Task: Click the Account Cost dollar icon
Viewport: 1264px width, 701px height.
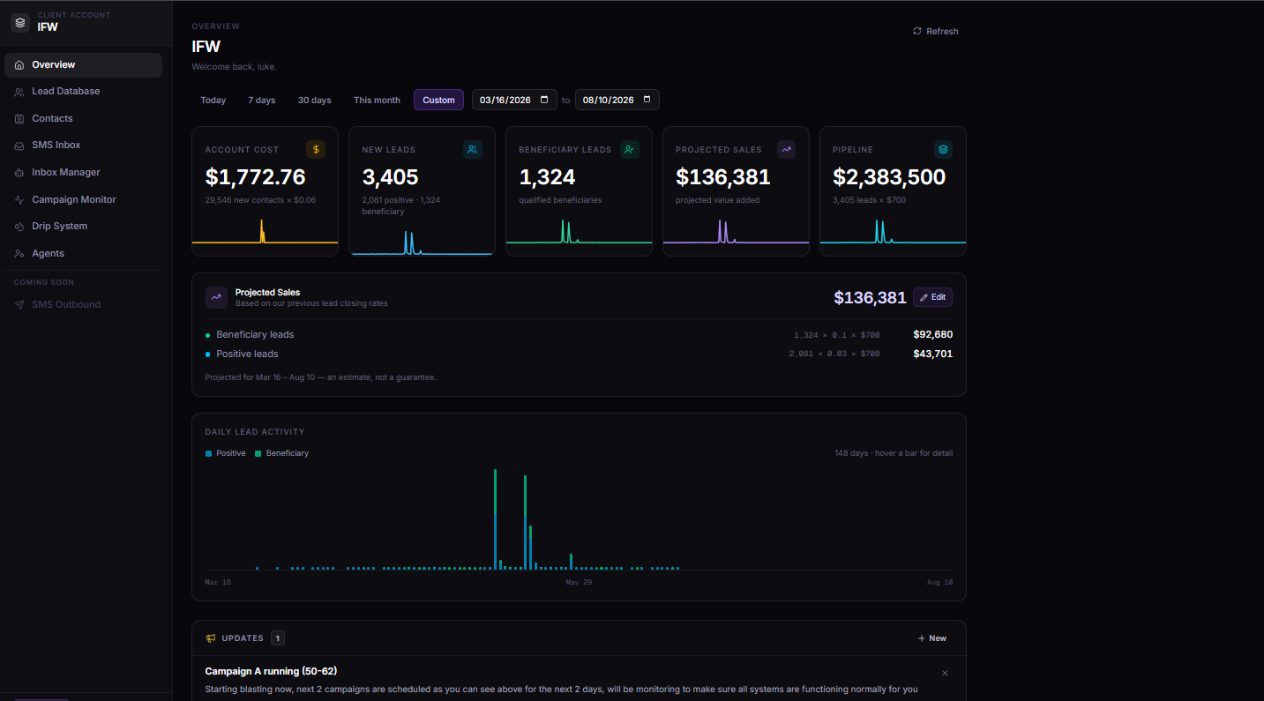Action: click(316, 150)
